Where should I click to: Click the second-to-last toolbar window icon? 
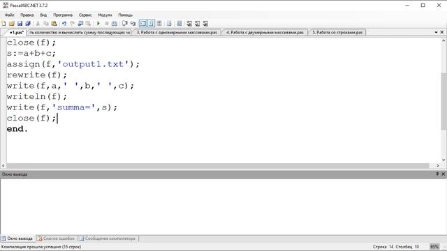(x=197, y=24)
